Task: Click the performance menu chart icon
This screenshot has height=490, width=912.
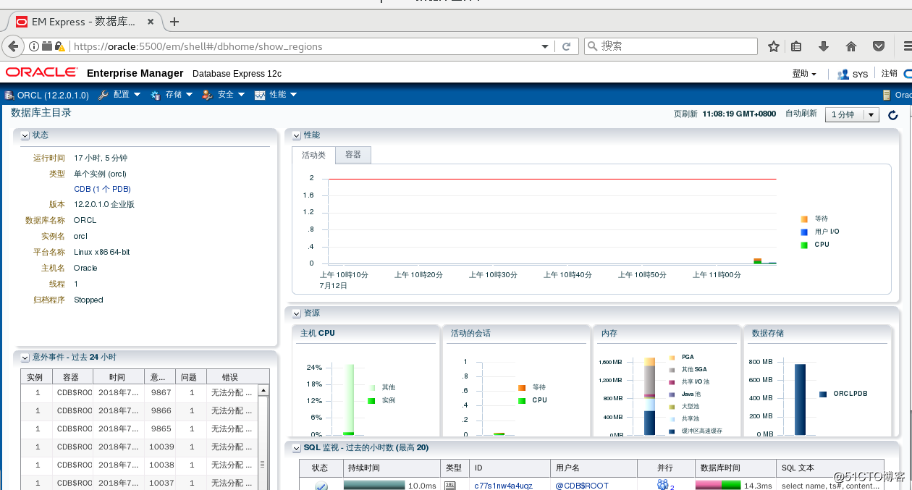Action: (260, 95)
